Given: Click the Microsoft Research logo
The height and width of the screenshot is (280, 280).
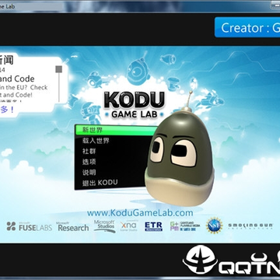Looking at the screenshot, I should (72, 227).
